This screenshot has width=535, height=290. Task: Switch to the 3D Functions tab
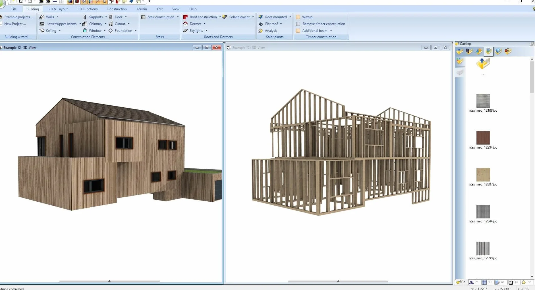(87, 9)
